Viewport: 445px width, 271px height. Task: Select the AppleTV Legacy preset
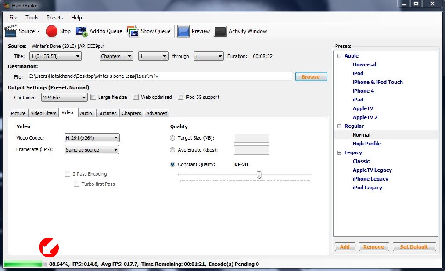[372, 170]
